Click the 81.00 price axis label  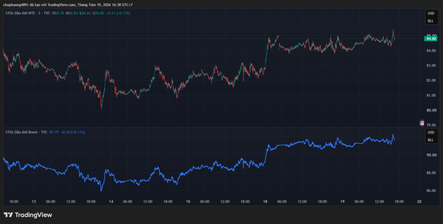(431, 95)
